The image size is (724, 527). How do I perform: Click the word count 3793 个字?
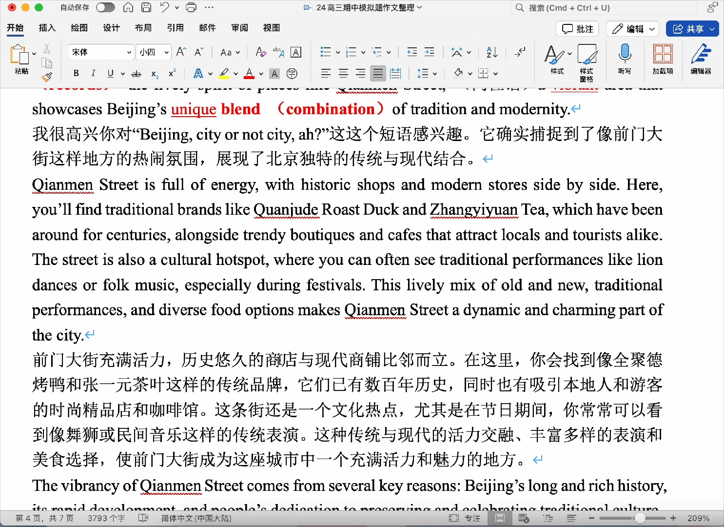106,518
